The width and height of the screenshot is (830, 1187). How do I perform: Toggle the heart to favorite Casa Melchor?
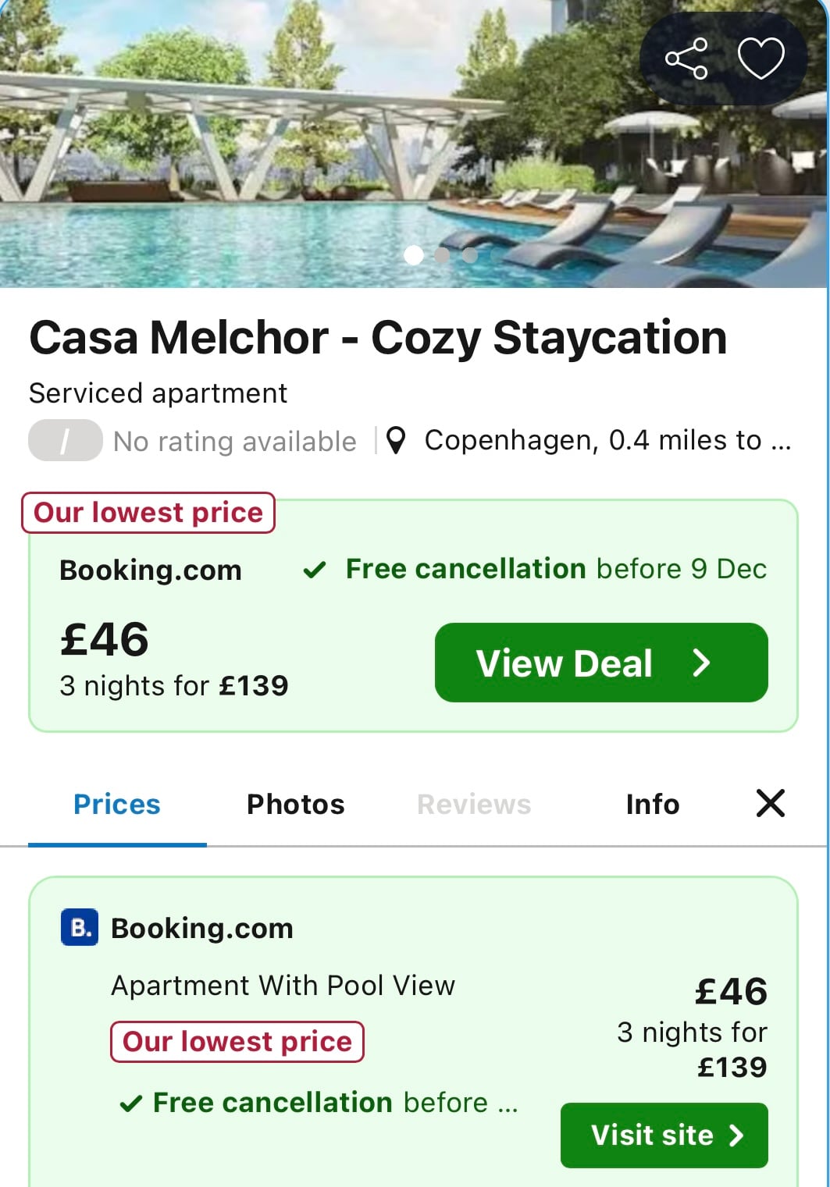pyautogui.click(x=761, y=58)
